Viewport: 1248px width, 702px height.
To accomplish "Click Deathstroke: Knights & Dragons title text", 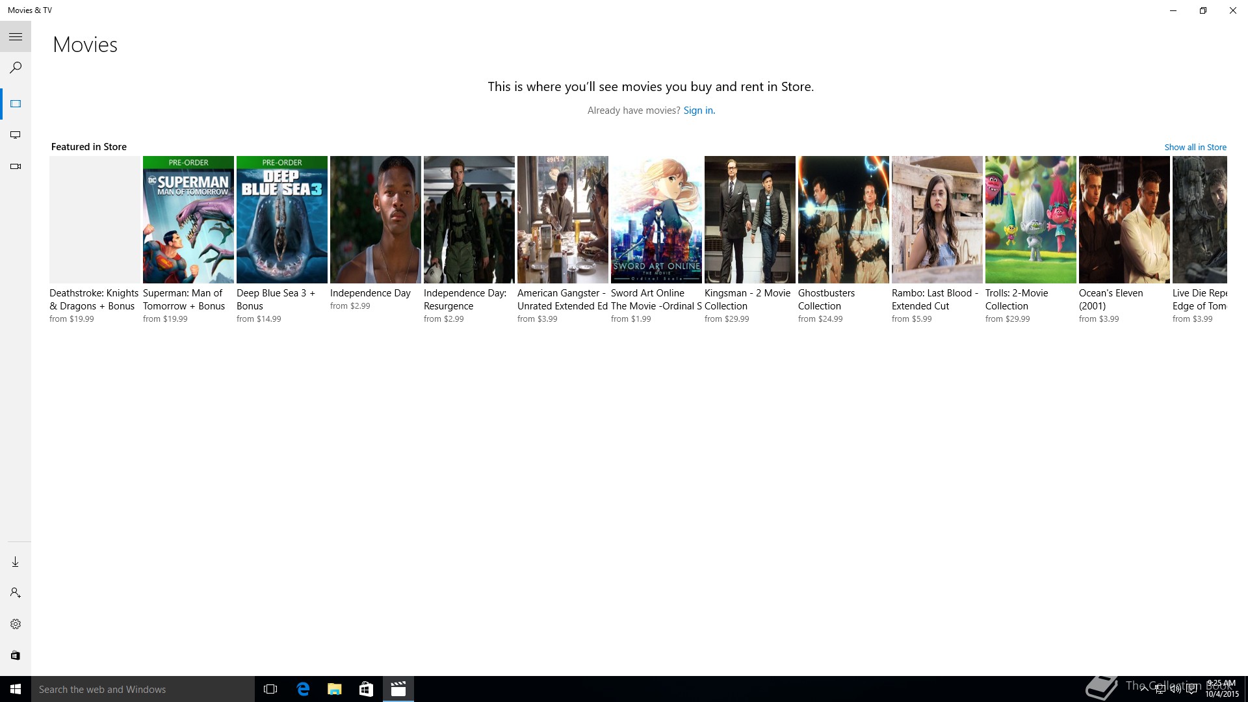I will point(94,300).
